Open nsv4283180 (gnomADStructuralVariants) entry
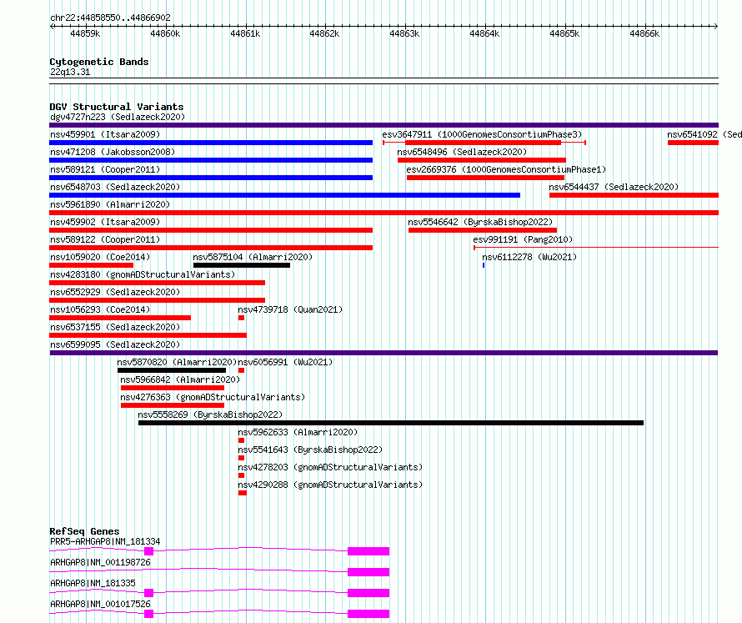742x623 pixels. [x=143, y=274]
